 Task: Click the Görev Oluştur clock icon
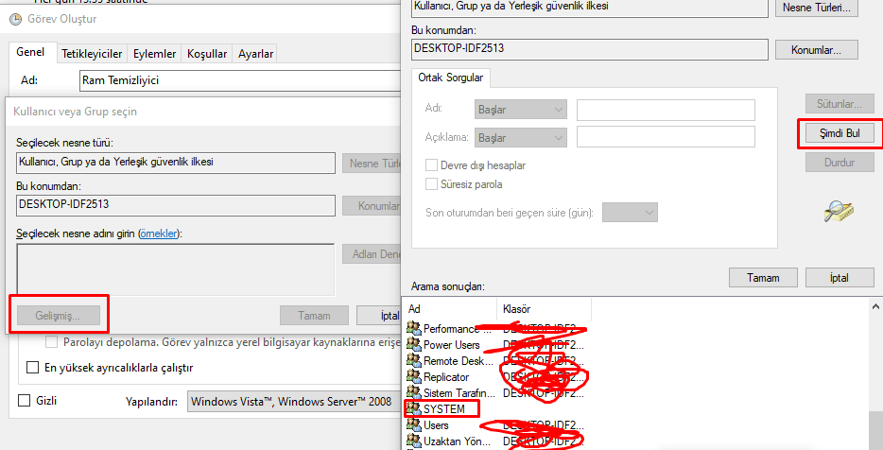pos(16,19)
